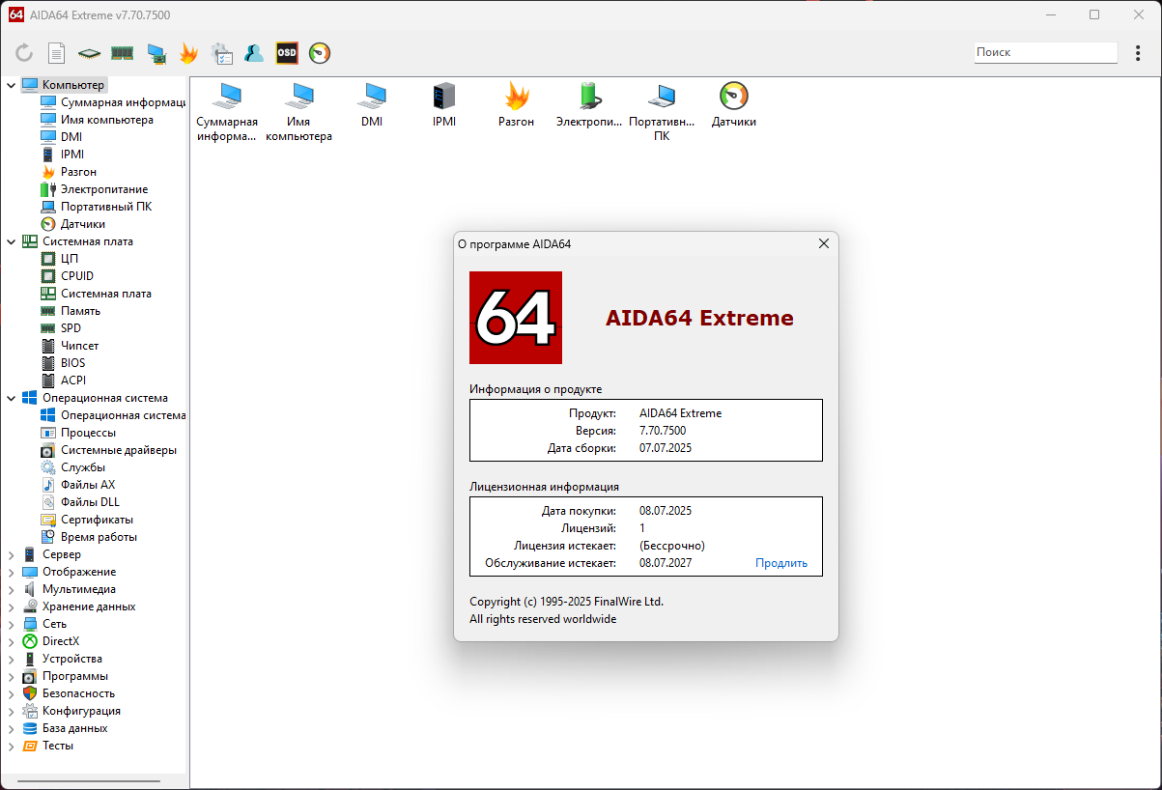Click the memory benchmark toolbar icon
The width and height of the screenshot is (1162, 790).
click(x=123, y=53)
